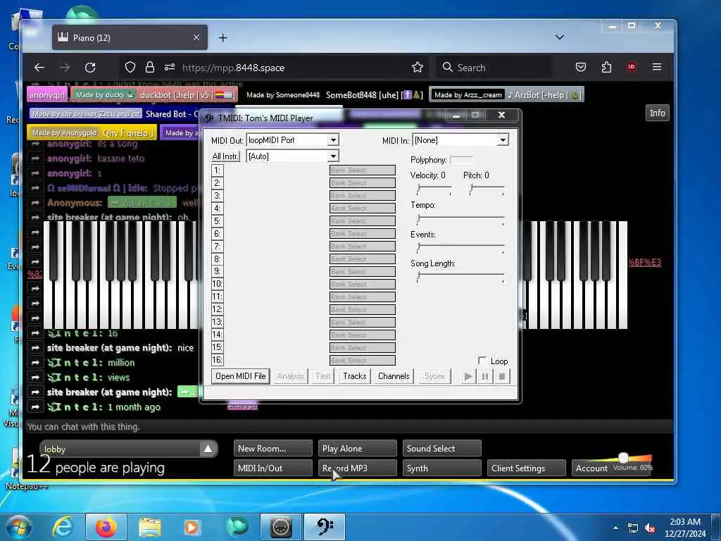Viewport: 721px width, 541px height.
Task: Adjust the piano Volume slider knob
Action: 624,457
